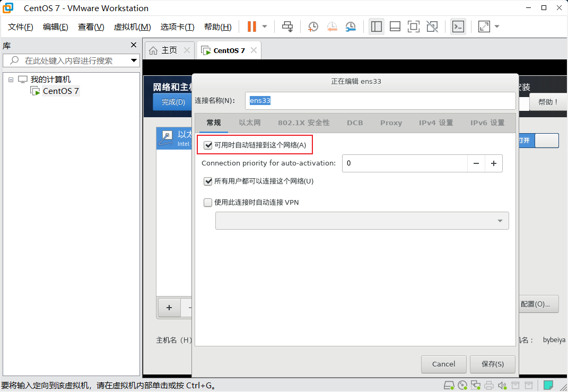Decrease connection priority with minus button

(x=476, y=163)
